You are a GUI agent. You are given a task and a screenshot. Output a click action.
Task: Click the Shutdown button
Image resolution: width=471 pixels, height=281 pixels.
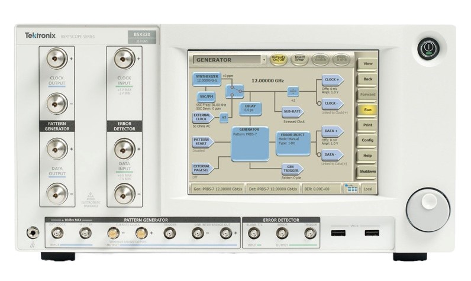[x=367, y=172]
